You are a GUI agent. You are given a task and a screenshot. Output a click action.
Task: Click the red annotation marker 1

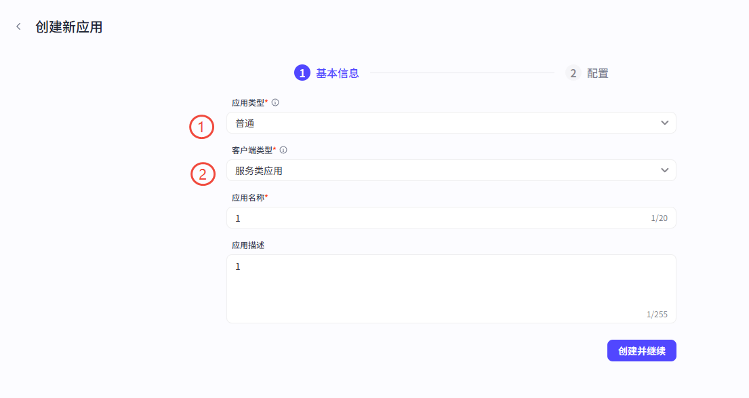point(201,127)
